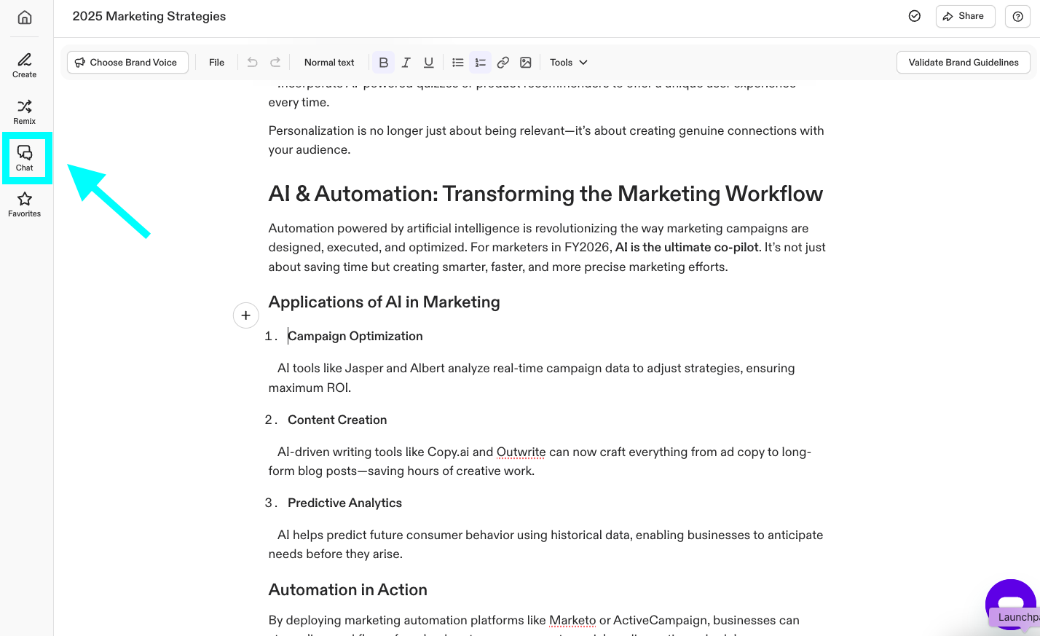Toggle underline formatting
1040x636 pixels.
pyautogui.click(x=429, y=63)
